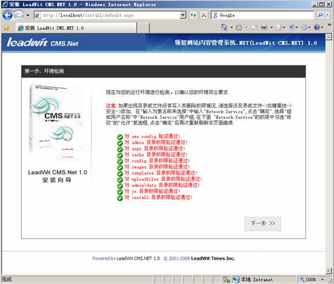Click green check beside config 目录权限
The image size is (334, 284).
[x=120, y=161]
